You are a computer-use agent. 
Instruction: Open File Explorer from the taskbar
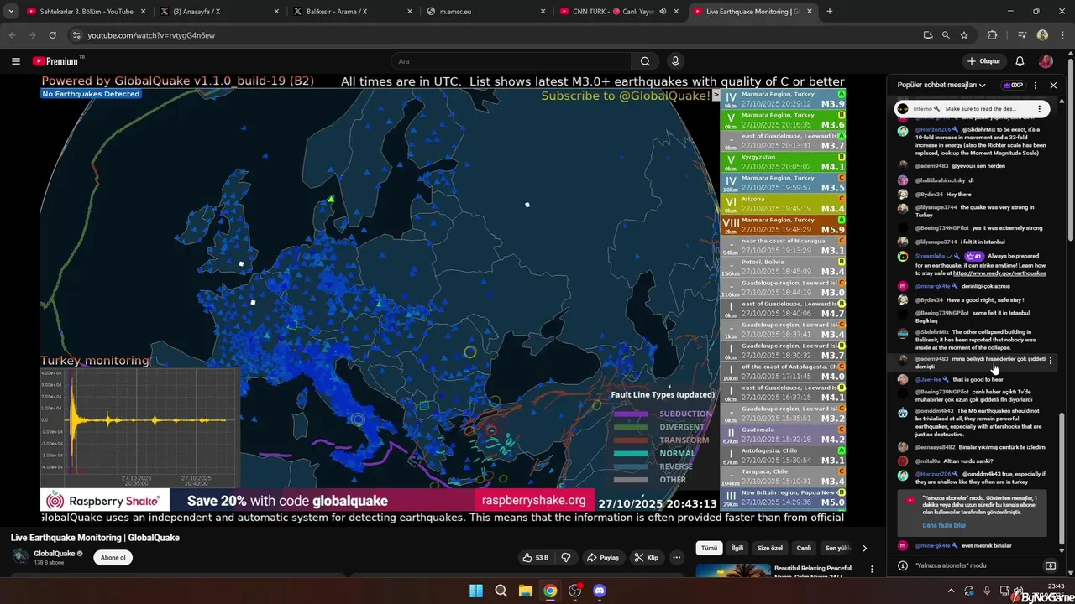click(x=525, y=591)
